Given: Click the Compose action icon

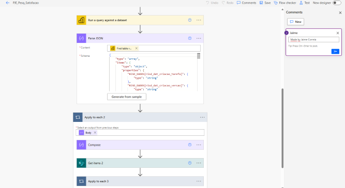Looking at the screenshot, I should 81,145.
